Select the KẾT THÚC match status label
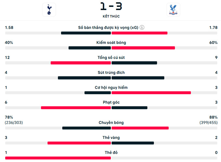 coord(111,16)
